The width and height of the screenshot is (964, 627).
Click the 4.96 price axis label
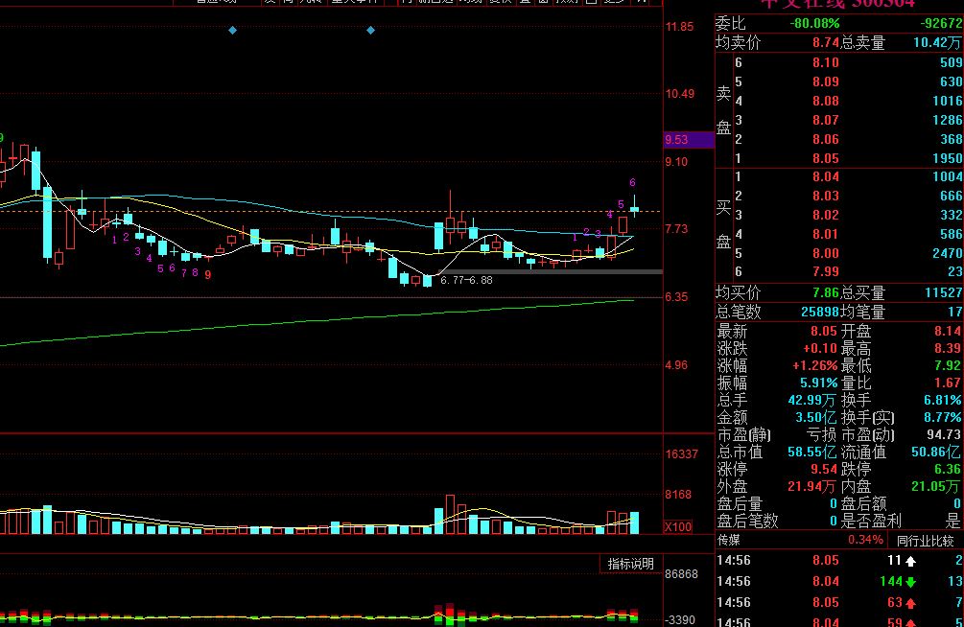tap(676, 365)
